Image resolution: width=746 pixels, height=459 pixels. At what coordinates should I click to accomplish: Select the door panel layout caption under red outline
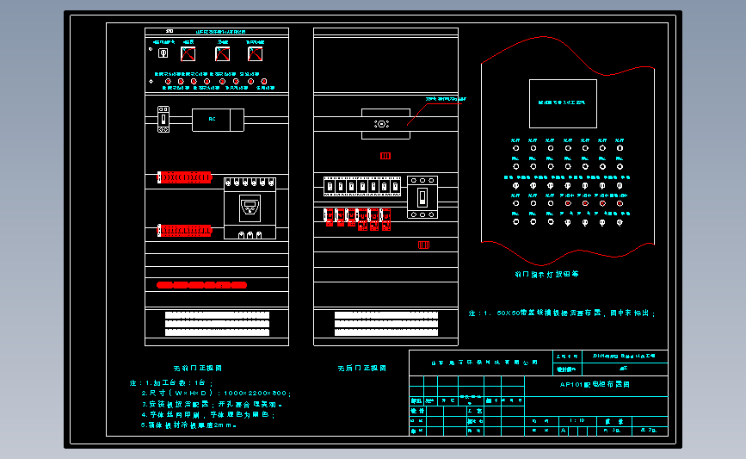546,274
